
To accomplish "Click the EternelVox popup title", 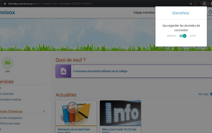I will tap(181, 13).
